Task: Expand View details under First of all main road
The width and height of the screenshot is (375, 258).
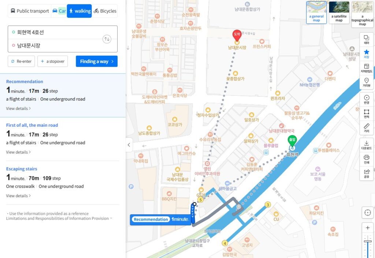Action: 18,152
